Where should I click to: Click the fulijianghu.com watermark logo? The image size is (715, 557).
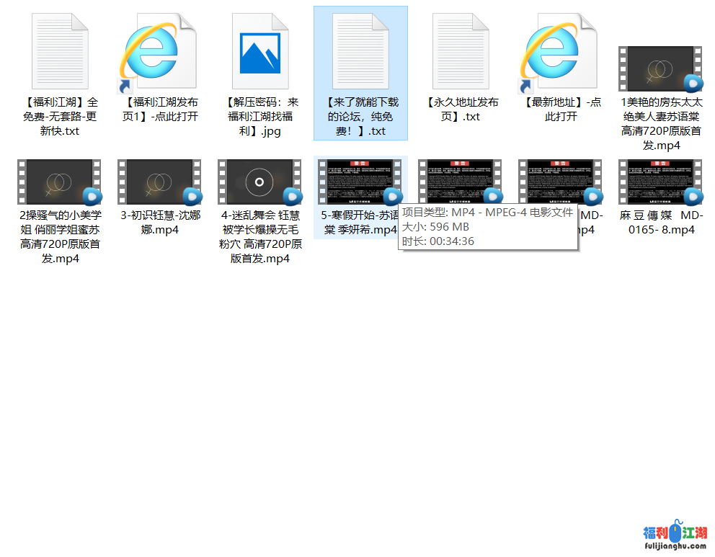pyautogui.click(x=675, y=537)
